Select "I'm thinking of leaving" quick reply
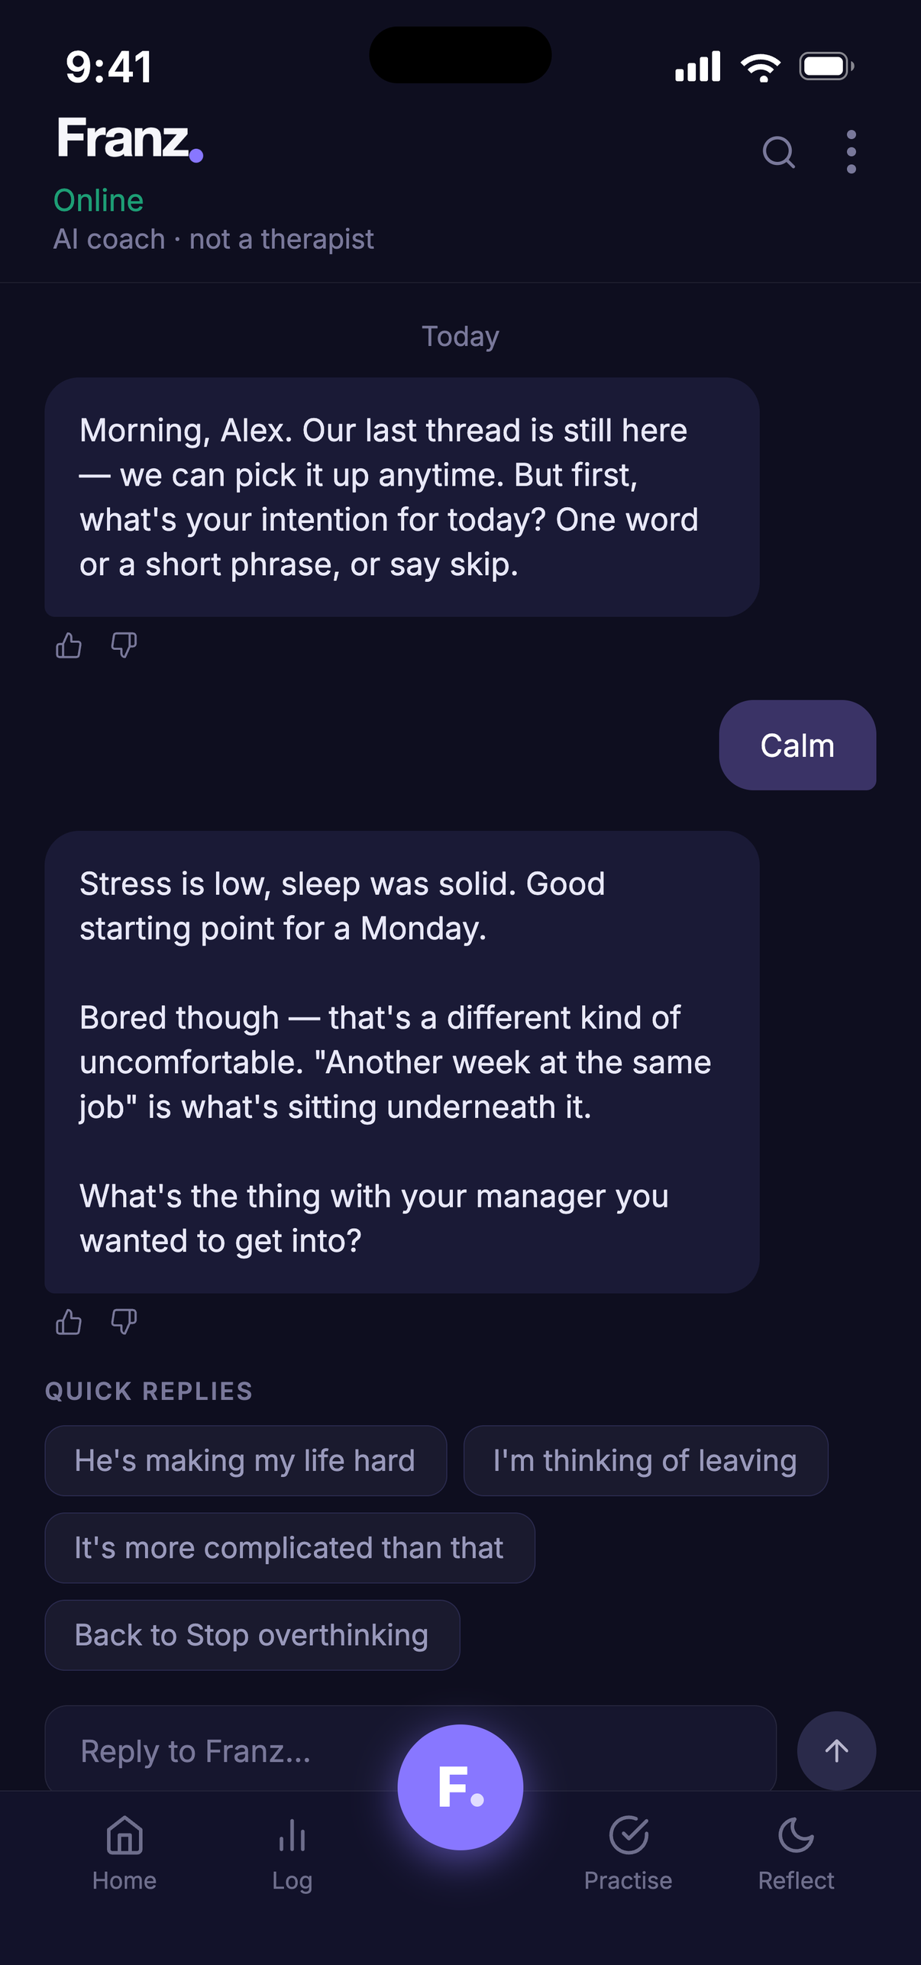 [x=646, y=1460]
